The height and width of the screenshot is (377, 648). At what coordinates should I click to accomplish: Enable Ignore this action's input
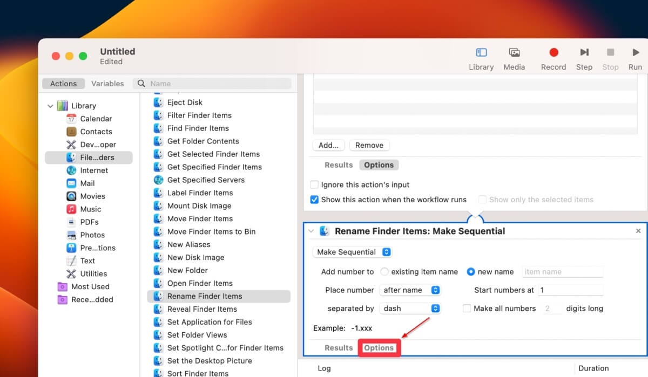(314, 184)
